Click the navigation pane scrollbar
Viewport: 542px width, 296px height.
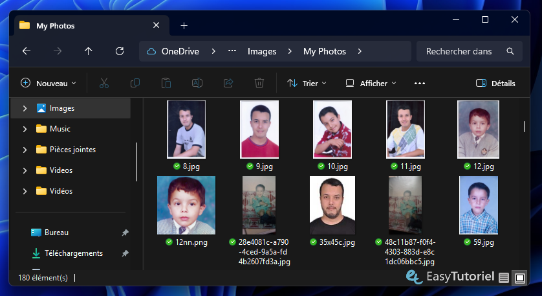coord(136,162)
